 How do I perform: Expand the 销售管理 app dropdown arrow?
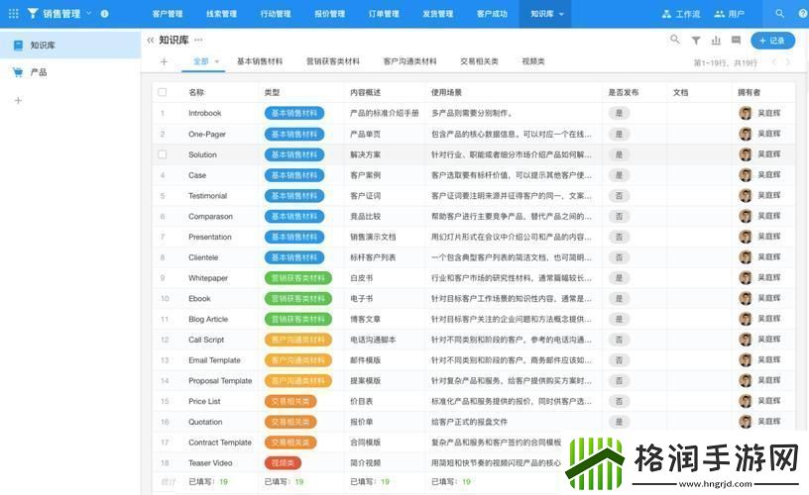click(88, 14)
